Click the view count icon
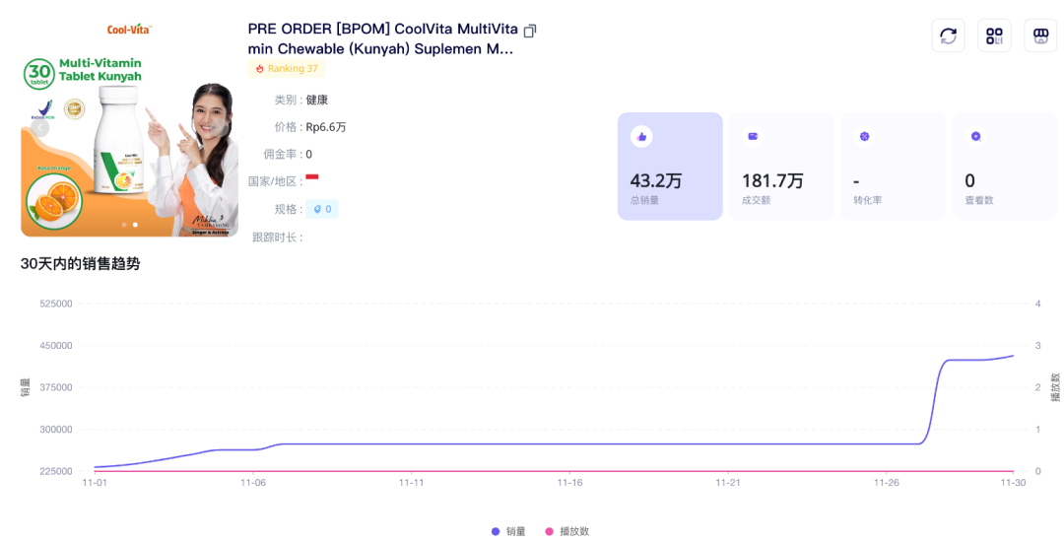Screen dimensions: 1064x544 pyautogui.click(x=975, y=137)
